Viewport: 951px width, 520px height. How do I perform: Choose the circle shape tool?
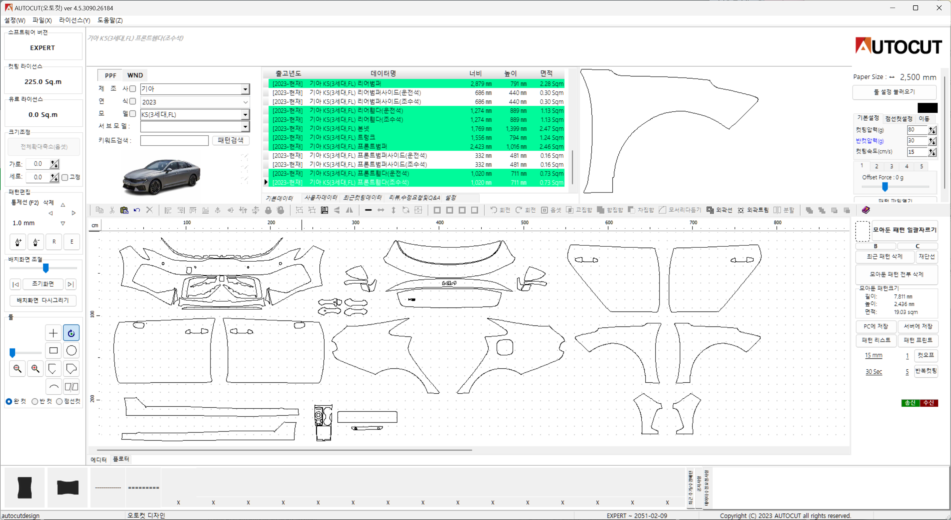tap(71, 351)
